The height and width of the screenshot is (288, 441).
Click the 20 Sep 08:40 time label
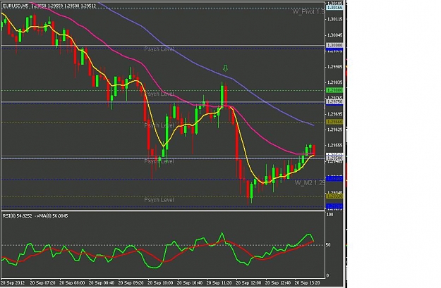pyautogui.click(x=102, y=282)
